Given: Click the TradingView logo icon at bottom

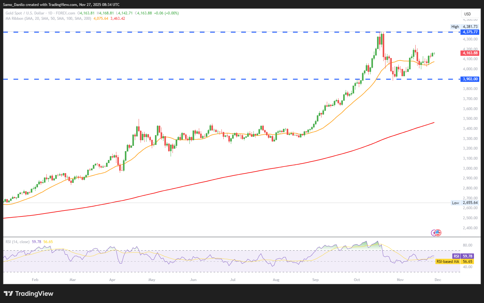Looking at the screenshot, I should 8,294.
